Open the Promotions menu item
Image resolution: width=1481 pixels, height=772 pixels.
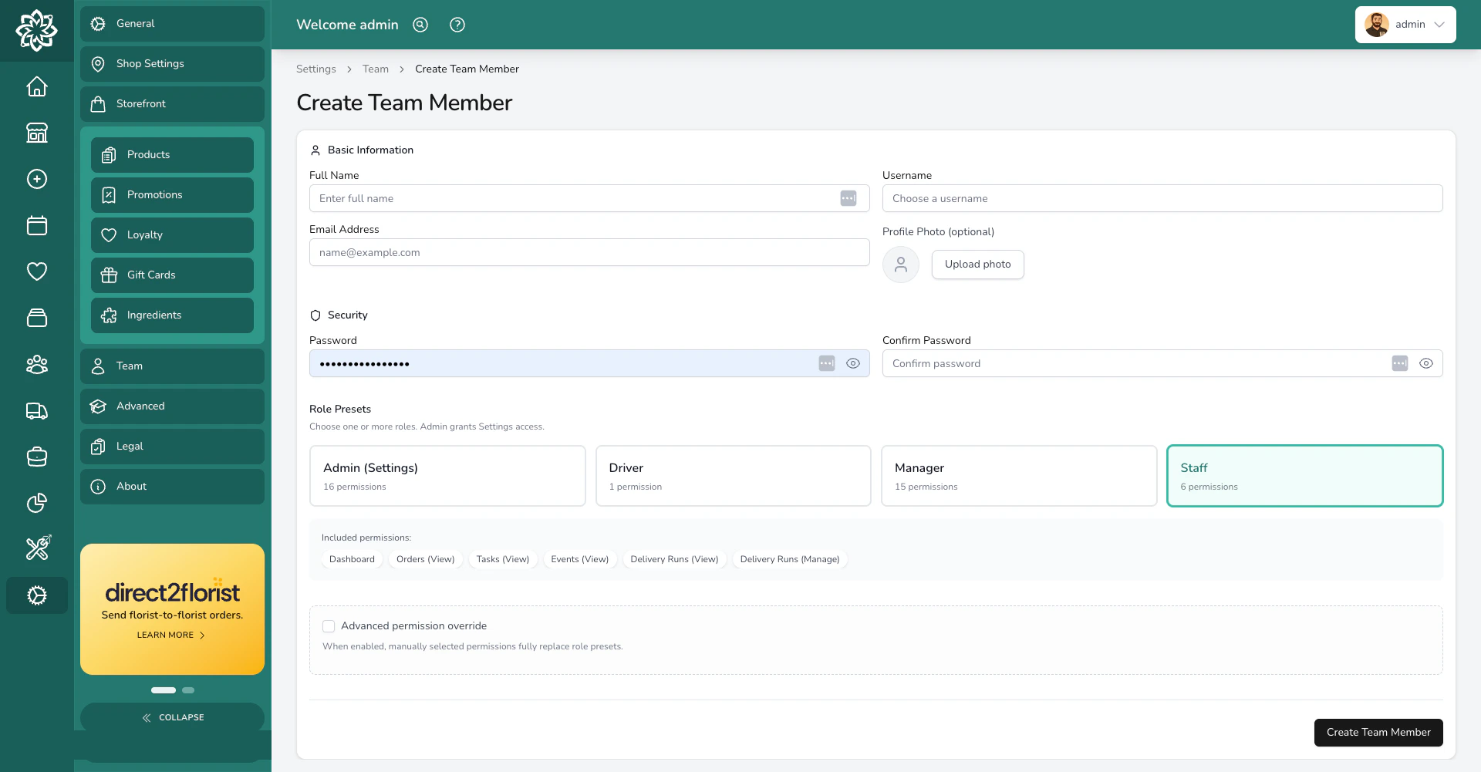172,195
